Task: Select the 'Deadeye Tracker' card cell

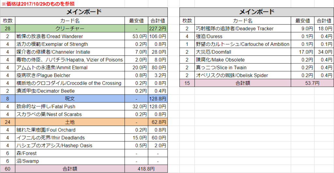Action: pos(243,29)
